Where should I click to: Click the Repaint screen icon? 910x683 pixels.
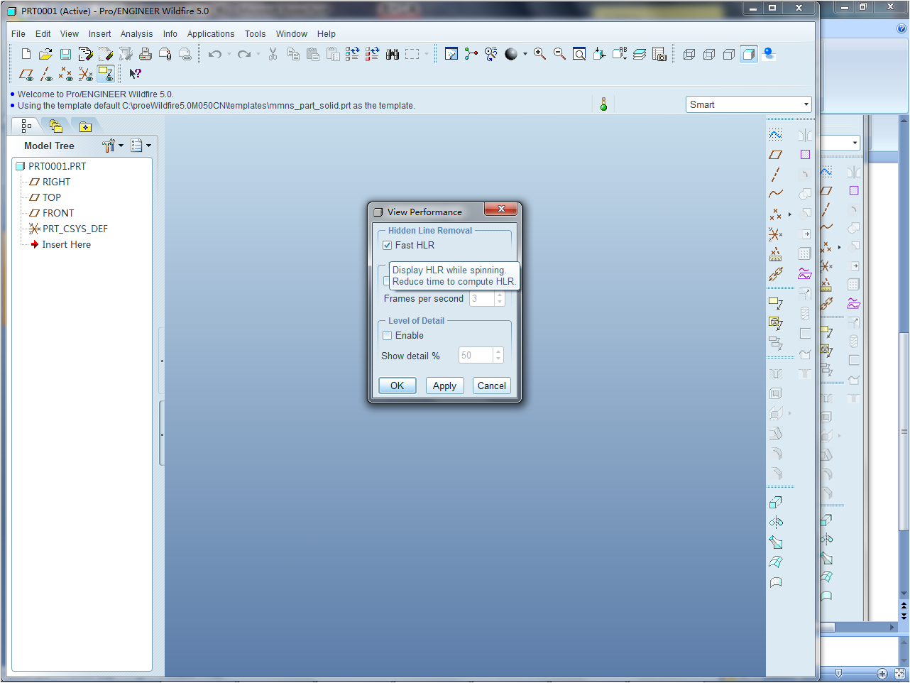(x=451, y=54)
